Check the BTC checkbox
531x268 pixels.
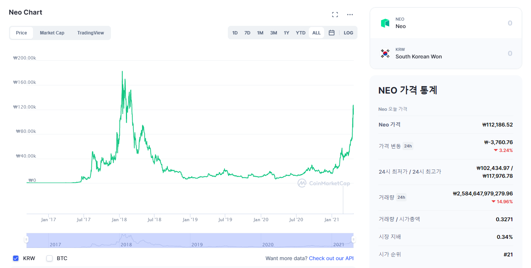tap(49, 258)
